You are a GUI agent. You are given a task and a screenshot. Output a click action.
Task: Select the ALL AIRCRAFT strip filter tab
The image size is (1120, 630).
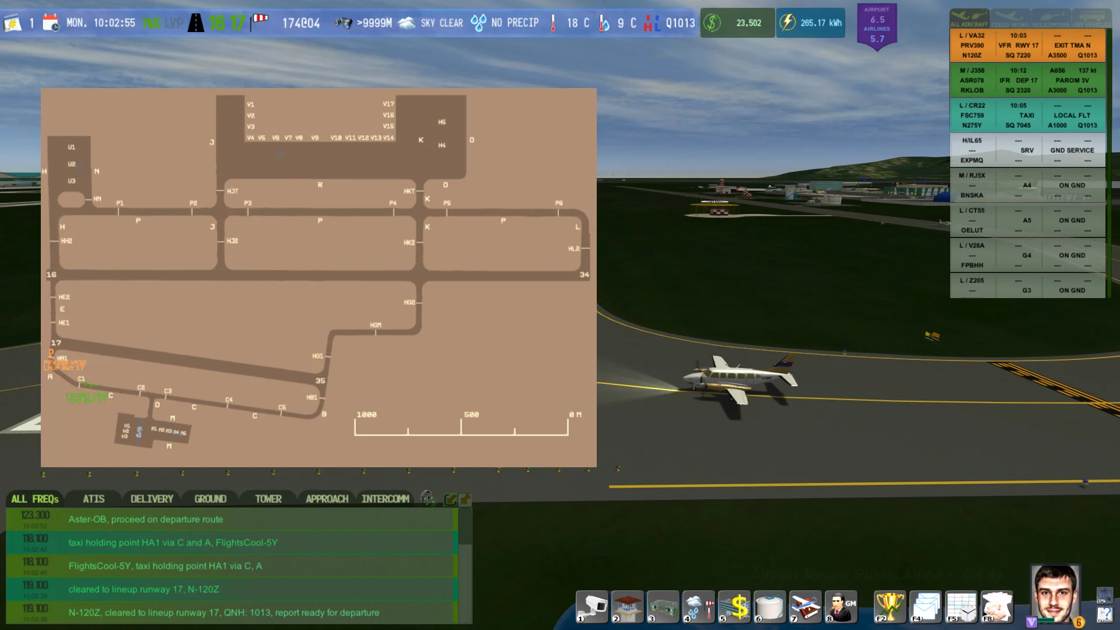[969, 19]
